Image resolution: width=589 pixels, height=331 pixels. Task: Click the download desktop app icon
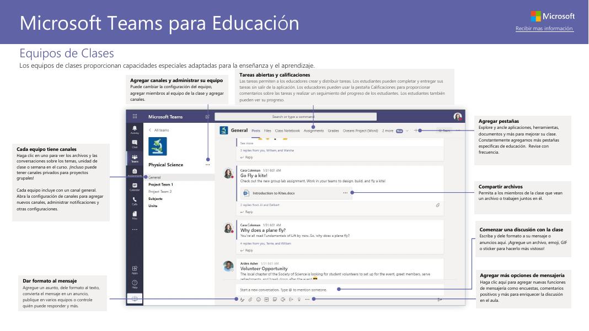[x=135, y=299]
